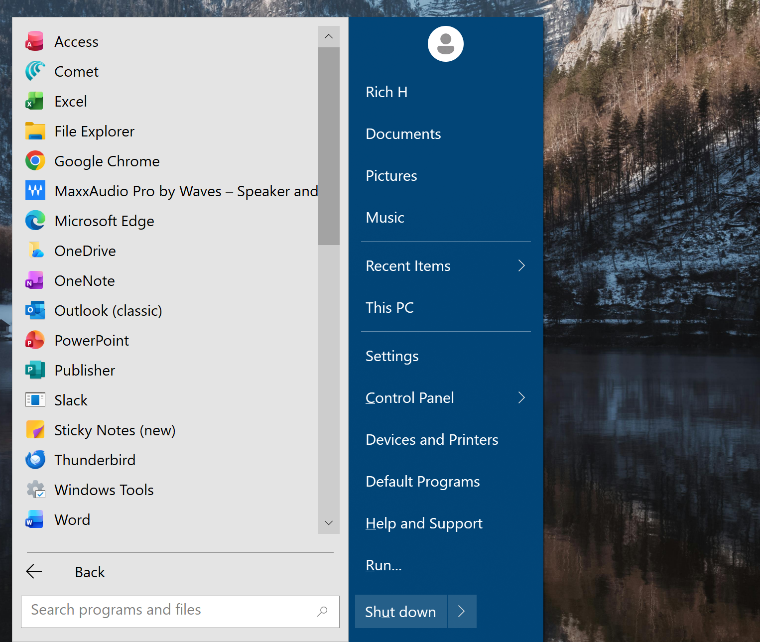Click the programs list scroll up arrow
The width and height of the screenshot is (760, 642).
329,36
